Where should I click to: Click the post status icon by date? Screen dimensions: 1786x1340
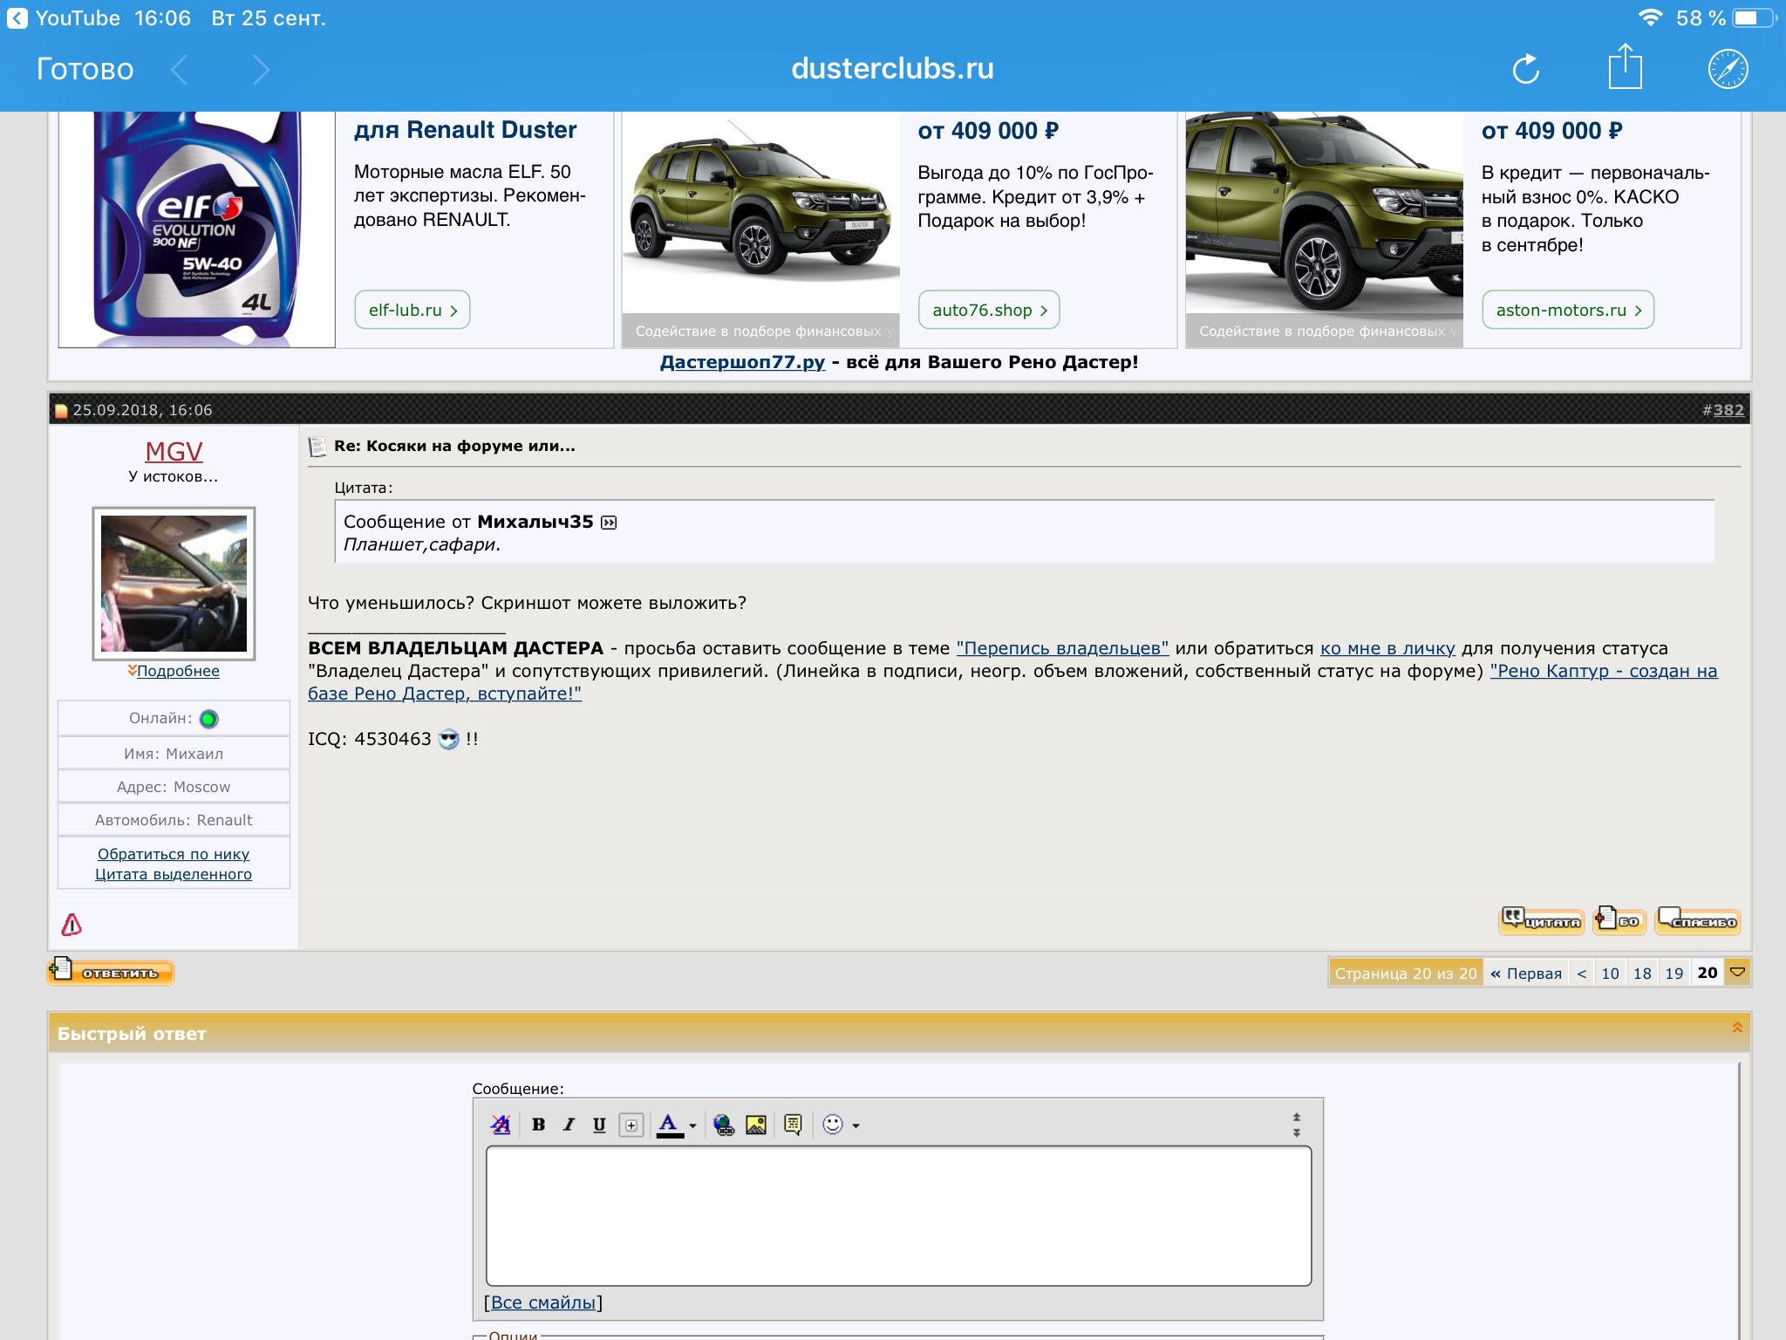61,411
